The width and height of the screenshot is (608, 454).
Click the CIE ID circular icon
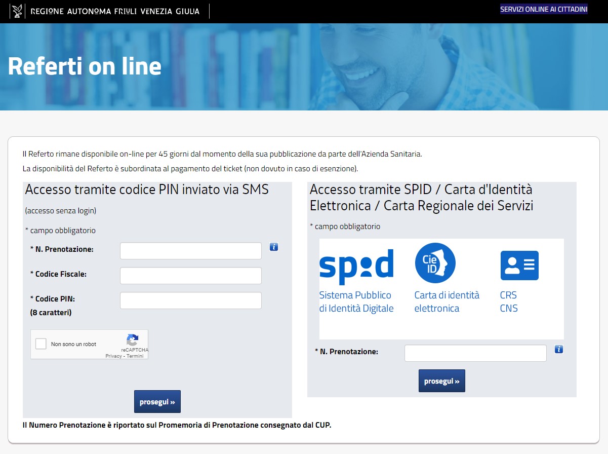tap(435, 263)
